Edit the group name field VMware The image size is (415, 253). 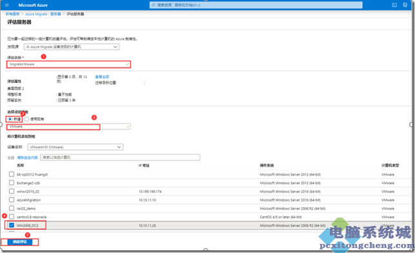[x=68, y=127]
